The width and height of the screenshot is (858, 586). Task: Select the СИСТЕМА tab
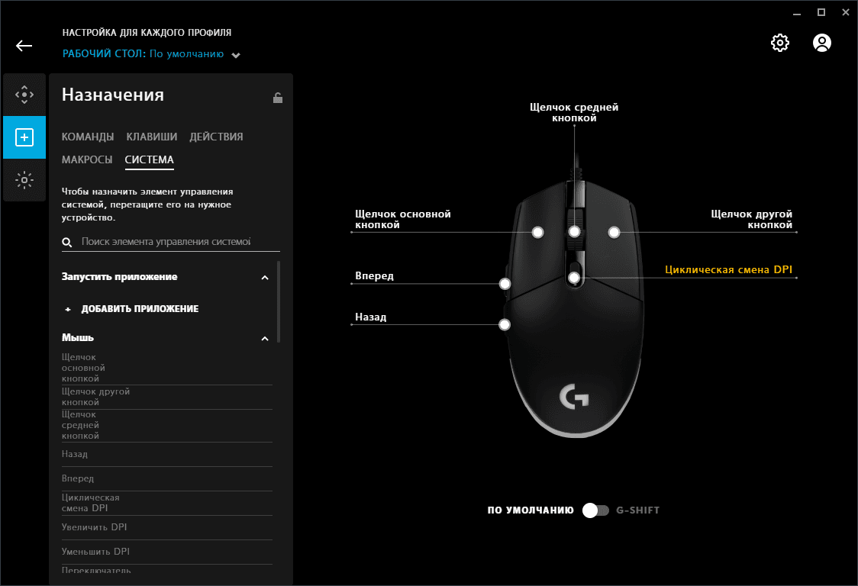point(150,159)
